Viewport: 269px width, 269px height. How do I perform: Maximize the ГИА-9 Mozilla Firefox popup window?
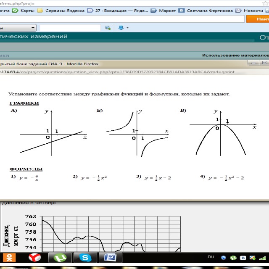coord(264,63)
